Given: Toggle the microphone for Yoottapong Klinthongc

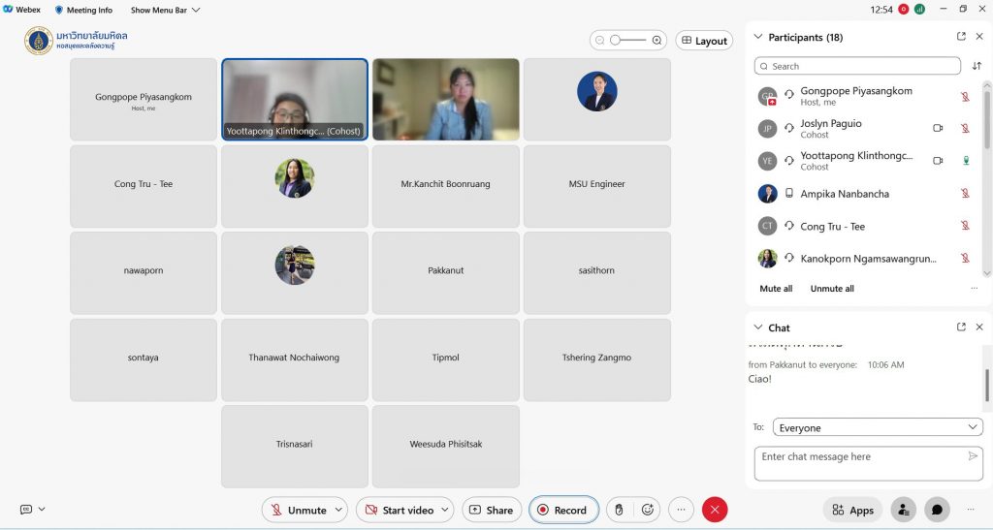Looking at the screenshot, I should (x=965, y=161).
